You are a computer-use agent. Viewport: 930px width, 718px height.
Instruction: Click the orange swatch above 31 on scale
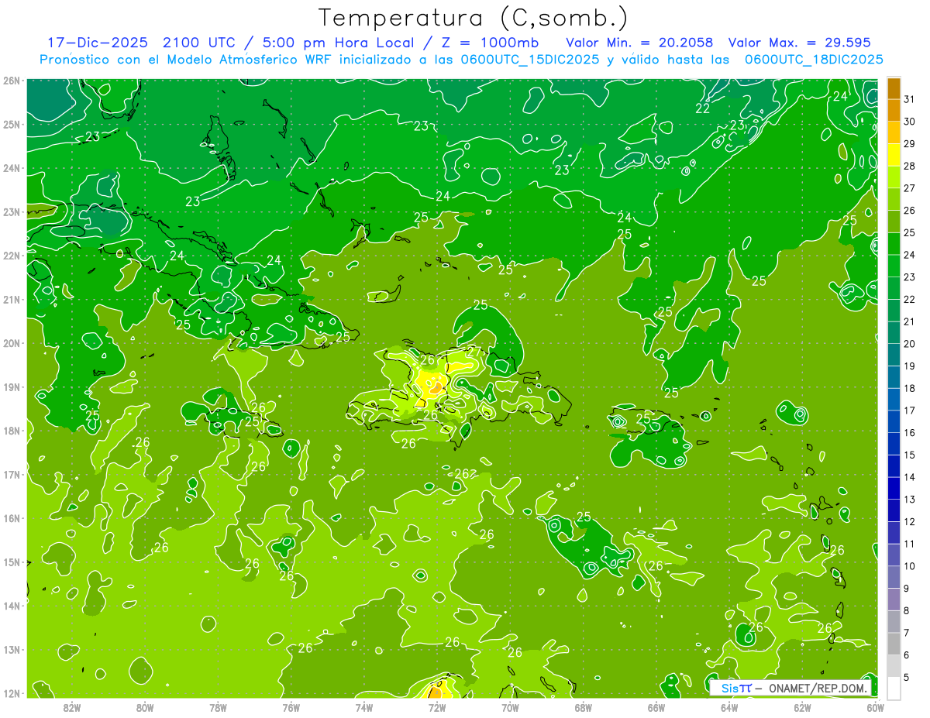[x=894, y=88]
